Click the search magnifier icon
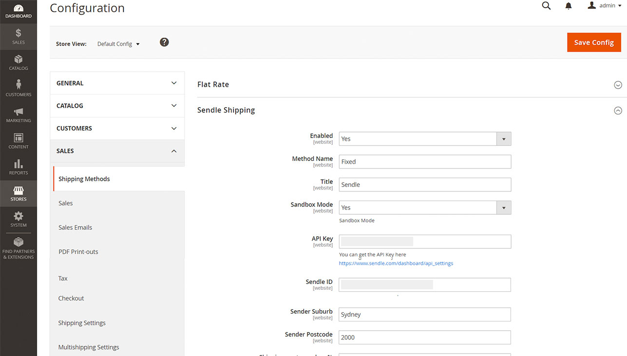 [546, 6]
